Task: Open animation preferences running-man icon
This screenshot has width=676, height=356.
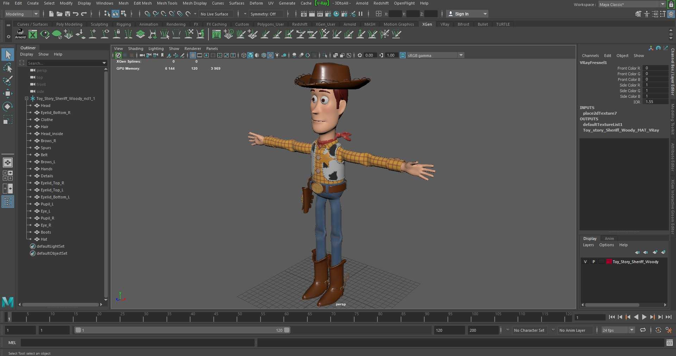Action: pyautogui.click(x=669, y=330)
